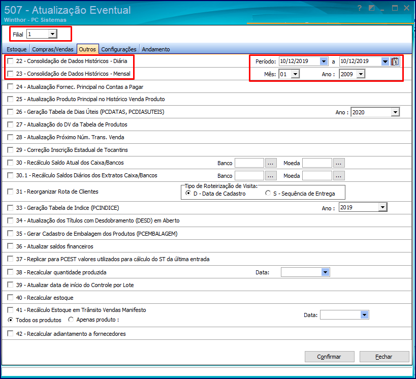Check 41 Recálculo Estoque em Trânsito
Screen dimensions: 416x379
point(10,310)
